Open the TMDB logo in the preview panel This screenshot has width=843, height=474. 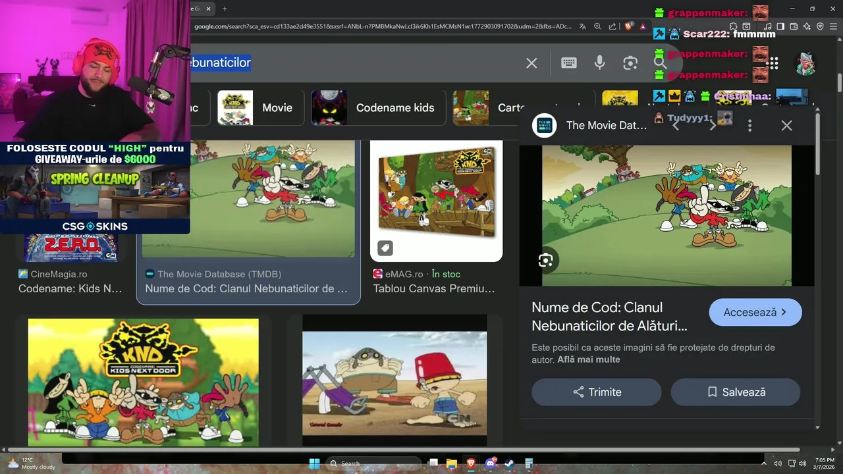(544, 125)
